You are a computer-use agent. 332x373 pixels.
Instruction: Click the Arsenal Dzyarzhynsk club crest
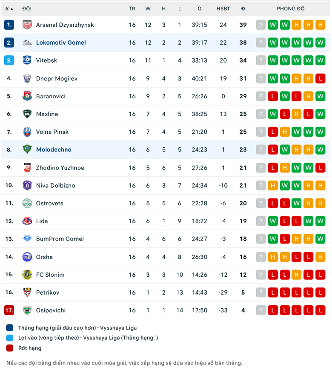(27, 25)
